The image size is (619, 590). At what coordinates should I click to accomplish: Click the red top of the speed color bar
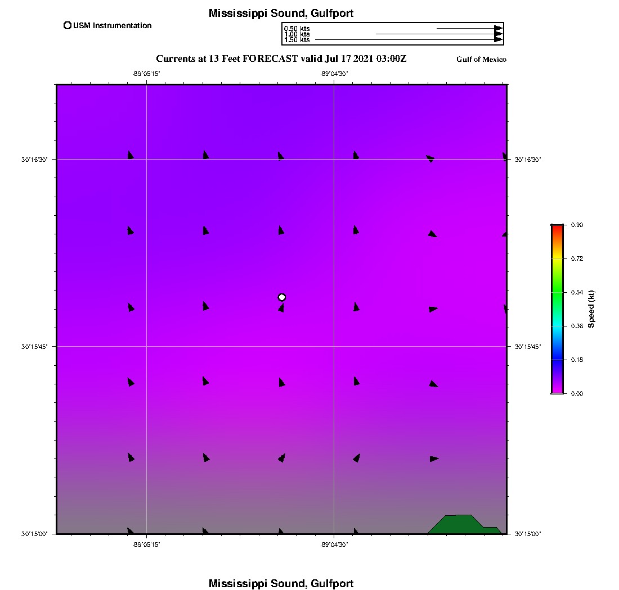[557, 228]
